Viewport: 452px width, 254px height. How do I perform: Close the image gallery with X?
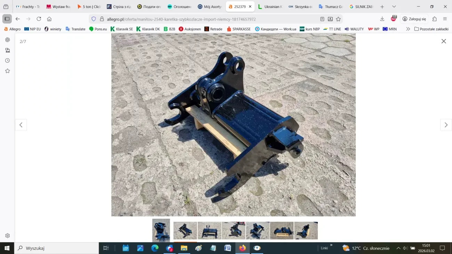point(443,41)
